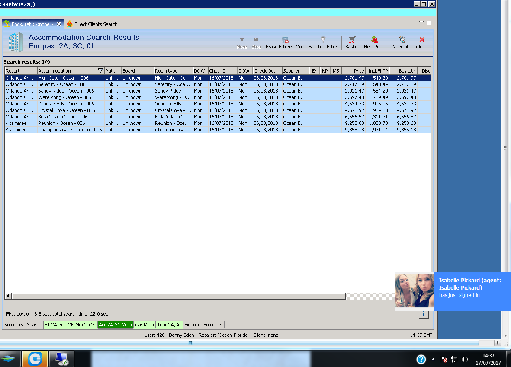Minimize the results view panel
This screenshot has width=511, height=367.
pos(421,22)
